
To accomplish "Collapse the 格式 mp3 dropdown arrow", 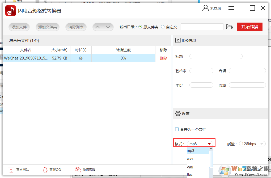I will (209, 143).
